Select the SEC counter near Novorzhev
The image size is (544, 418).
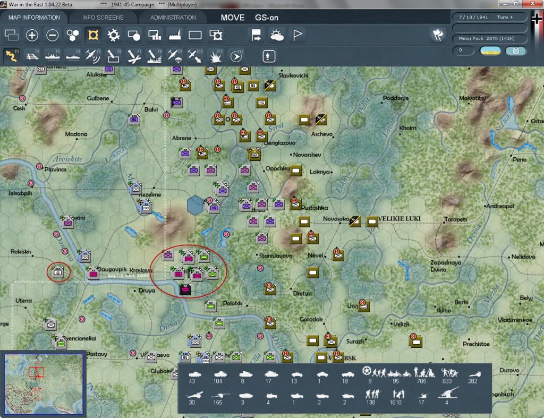click(x=254, y=154)
